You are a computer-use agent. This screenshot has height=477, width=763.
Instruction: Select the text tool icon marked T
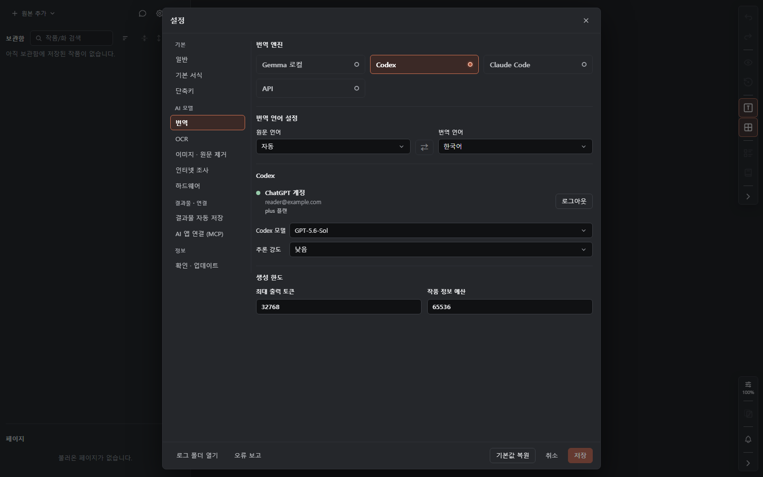click(748, 108)
